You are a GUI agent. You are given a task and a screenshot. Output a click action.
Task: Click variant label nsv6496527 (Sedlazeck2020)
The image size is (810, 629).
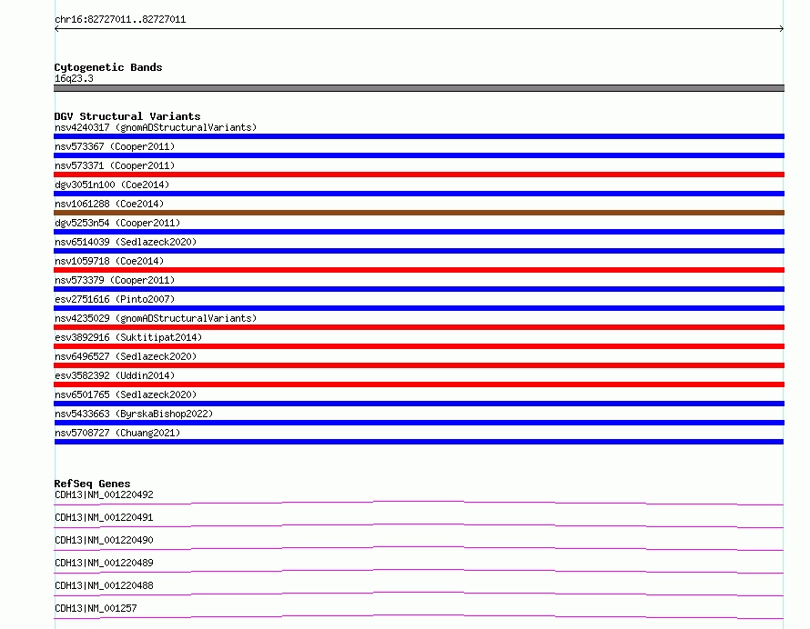pyautogui.click(x=126, y=356)
